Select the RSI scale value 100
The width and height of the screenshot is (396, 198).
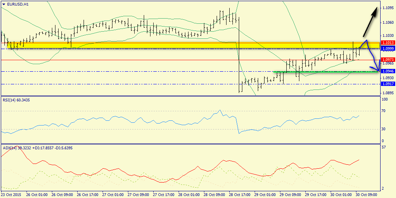pos(385,100)
